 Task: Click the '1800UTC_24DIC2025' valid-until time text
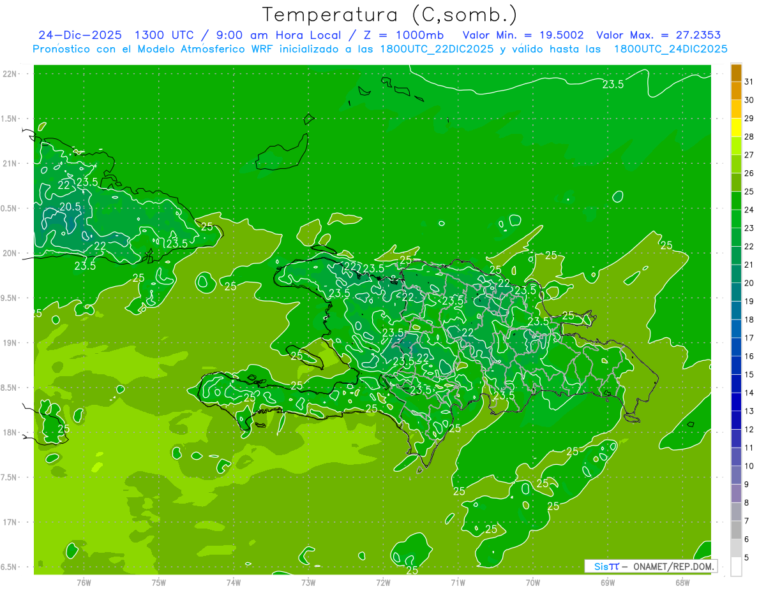[670, 49]
